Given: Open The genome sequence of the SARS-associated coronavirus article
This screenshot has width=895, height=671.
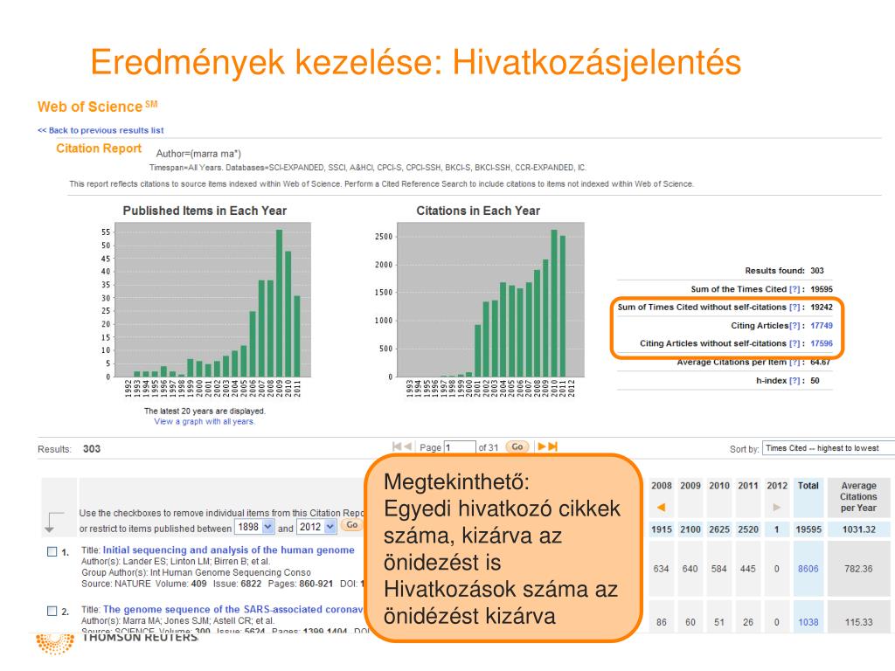Looking at the screenshot, I should 232,609.
